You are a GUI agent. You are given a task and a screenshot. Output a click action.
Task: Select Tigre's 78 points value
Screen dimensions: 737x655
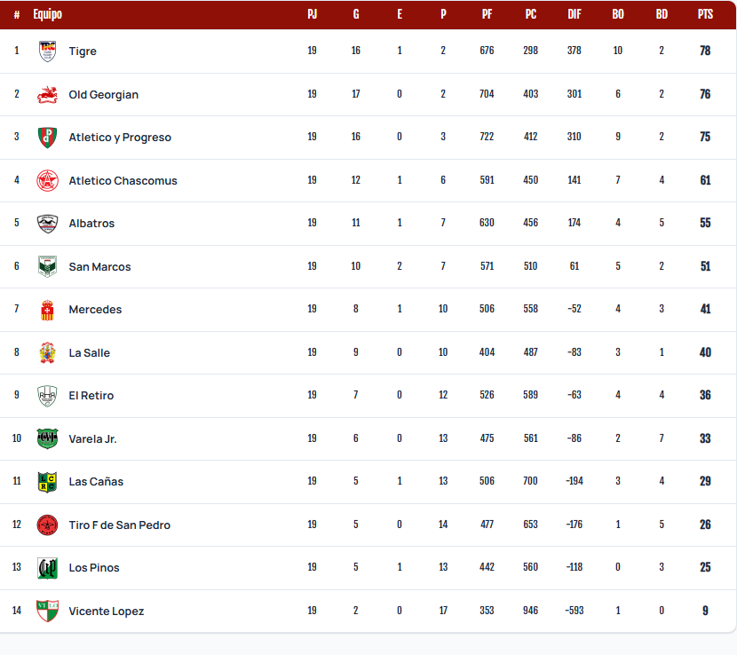(x=705, y=51)
